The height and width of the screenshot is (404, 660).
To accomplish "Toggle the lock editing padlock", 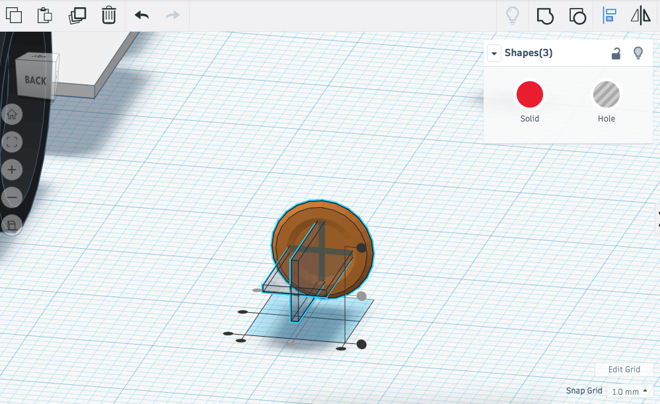I will [616, 53].
